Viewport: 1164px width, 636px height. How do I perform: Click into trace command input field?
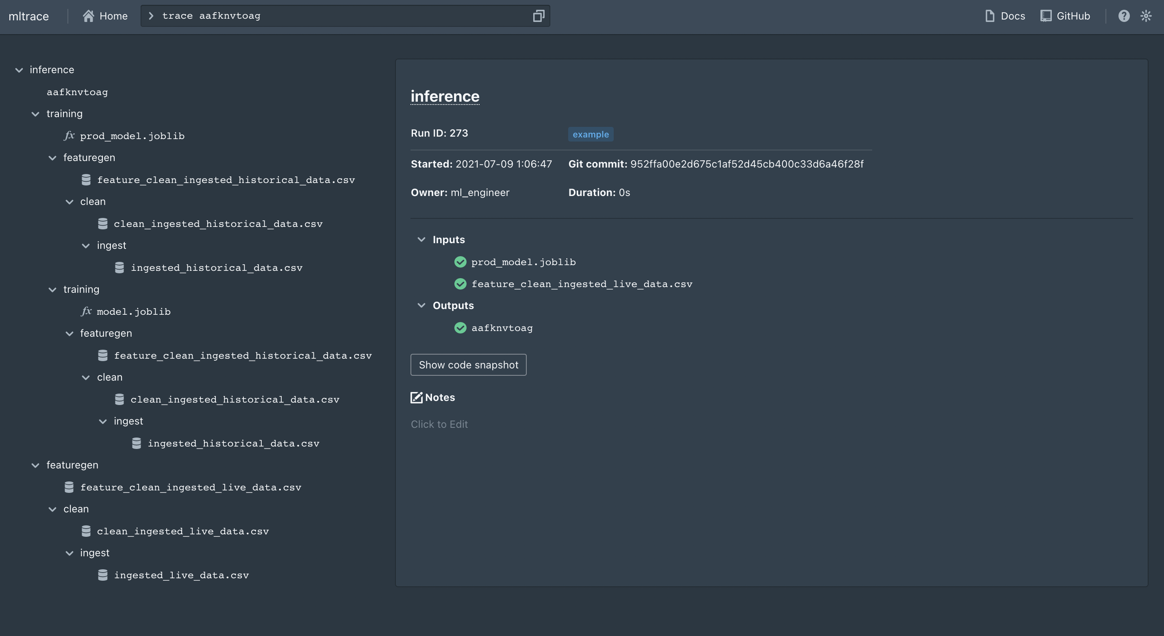tap(343, 16)
